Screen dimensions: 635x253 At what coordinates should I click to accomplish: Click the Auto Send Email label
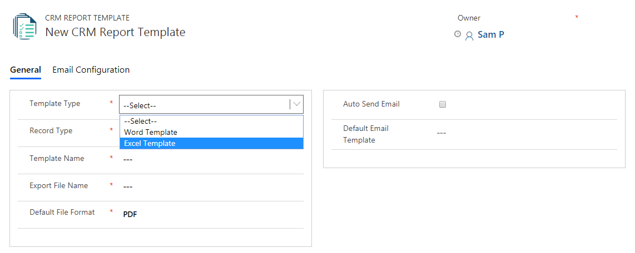point(371,104)
